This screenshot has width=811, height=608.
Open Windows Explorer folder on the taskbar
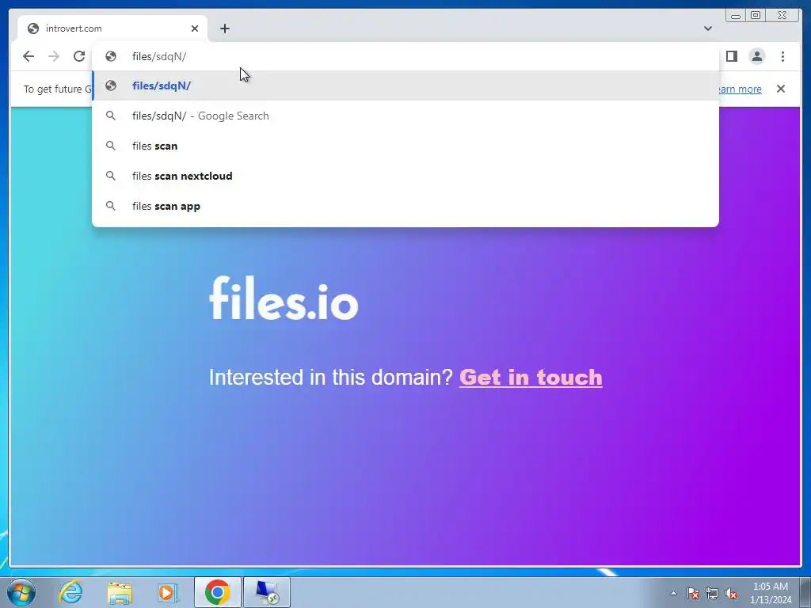coord(120,592)
